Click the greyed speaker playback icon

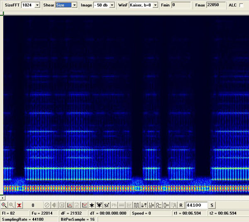(54, 205)
